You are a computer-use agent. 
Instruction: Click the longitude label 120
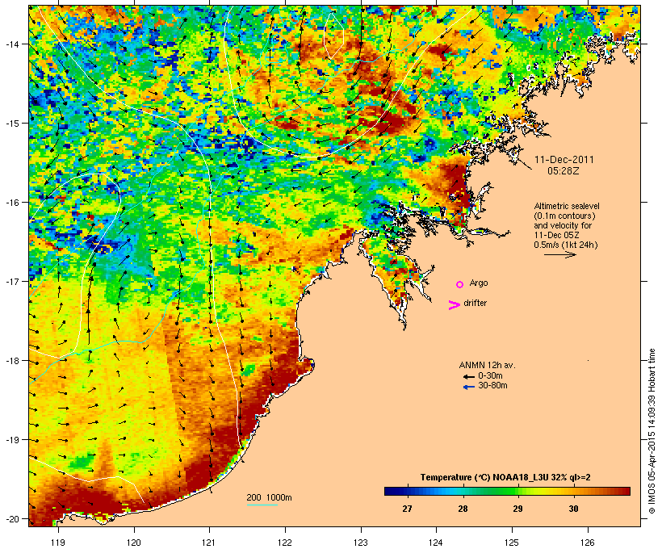click(x=134, y=542)
